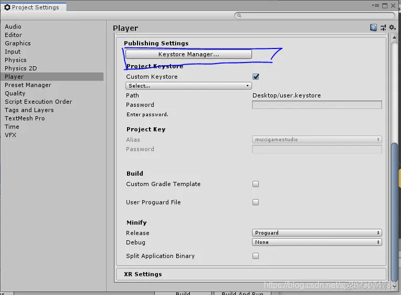Select Editor settings category
Screen dimensions: 401x295
[13, 35]
